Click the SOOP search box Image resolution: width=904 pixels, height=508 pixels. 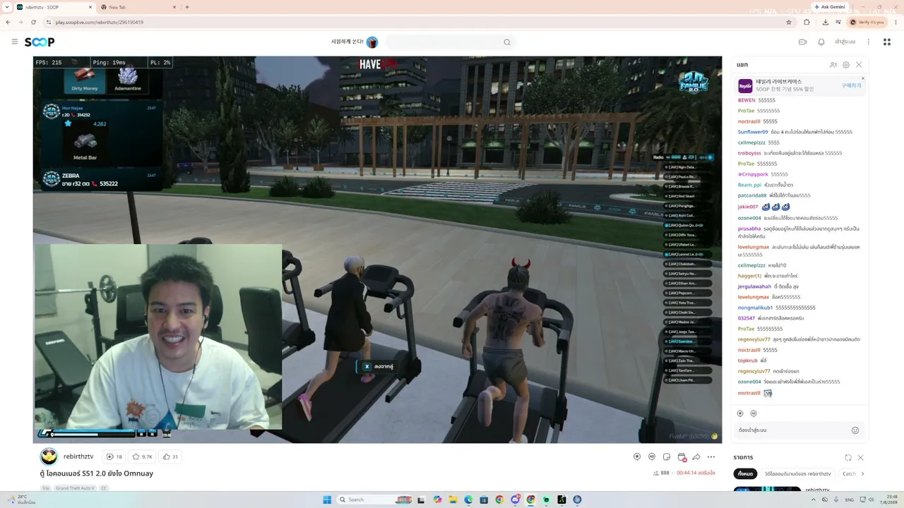(449, 42)
